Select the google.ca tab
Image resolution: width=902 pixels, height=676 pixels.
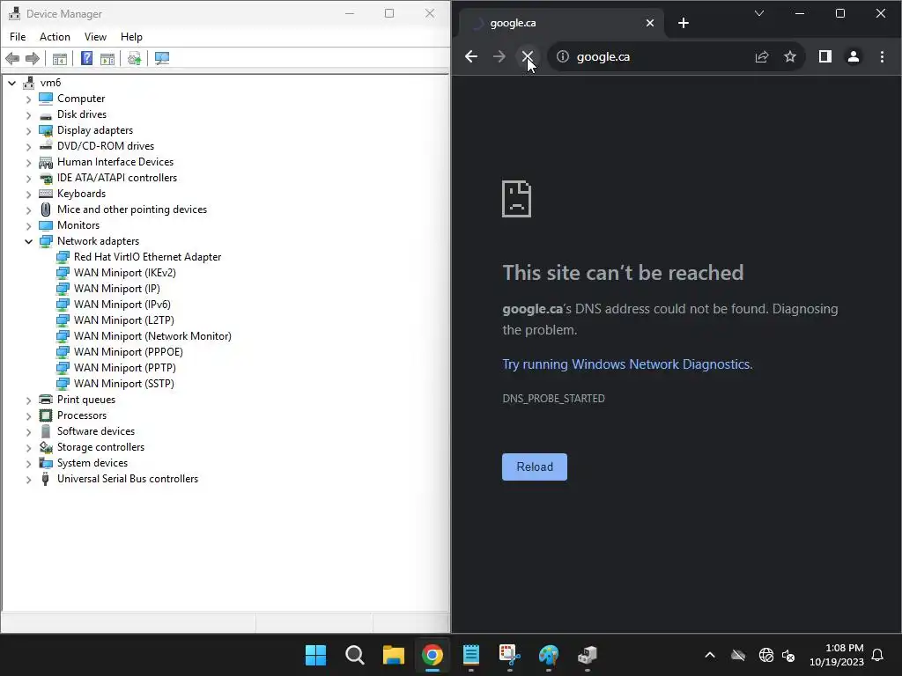click(563, 23)
